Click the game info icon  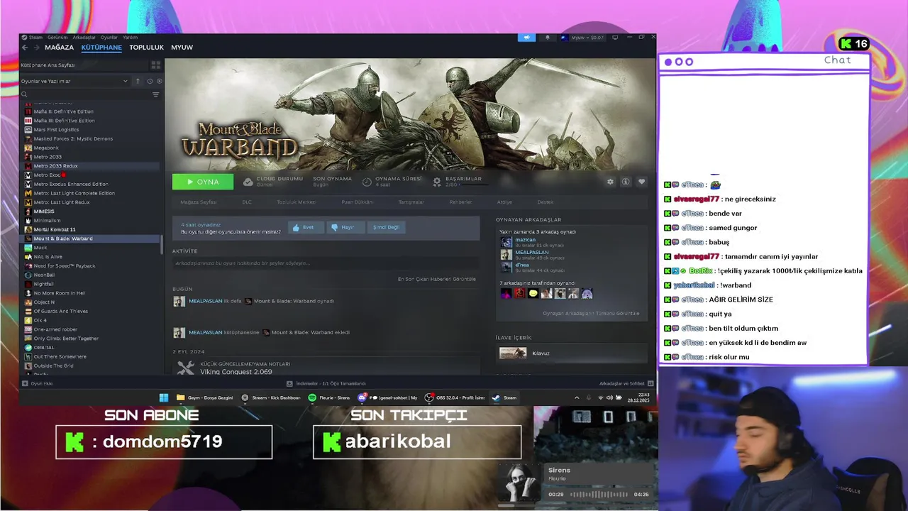click(626, 182)
